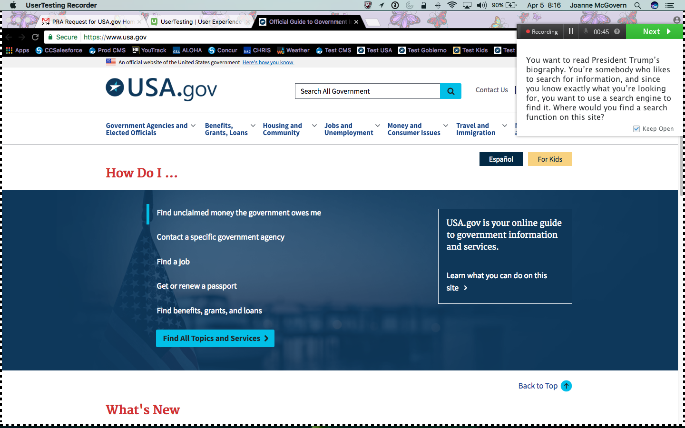
Task: Click the volume icon in menu bar
Action: [x=482, y=5]
